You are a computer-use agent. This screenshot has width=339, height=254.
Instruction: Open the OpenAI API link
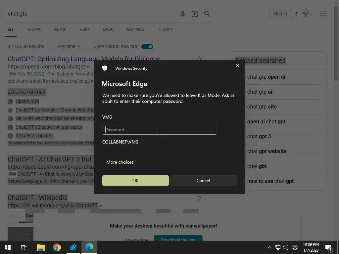click(27, 101)
